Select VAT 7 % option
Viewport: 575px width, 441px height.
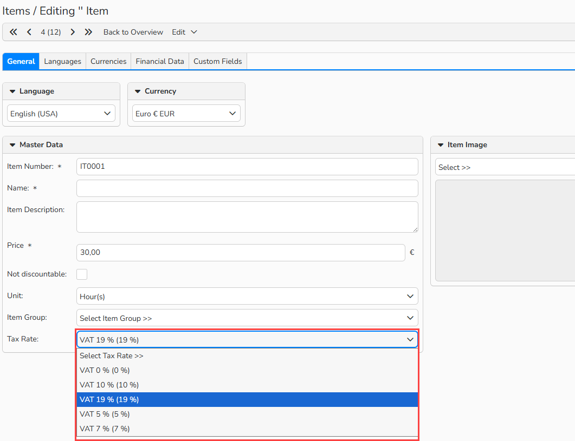pos(247,429)
